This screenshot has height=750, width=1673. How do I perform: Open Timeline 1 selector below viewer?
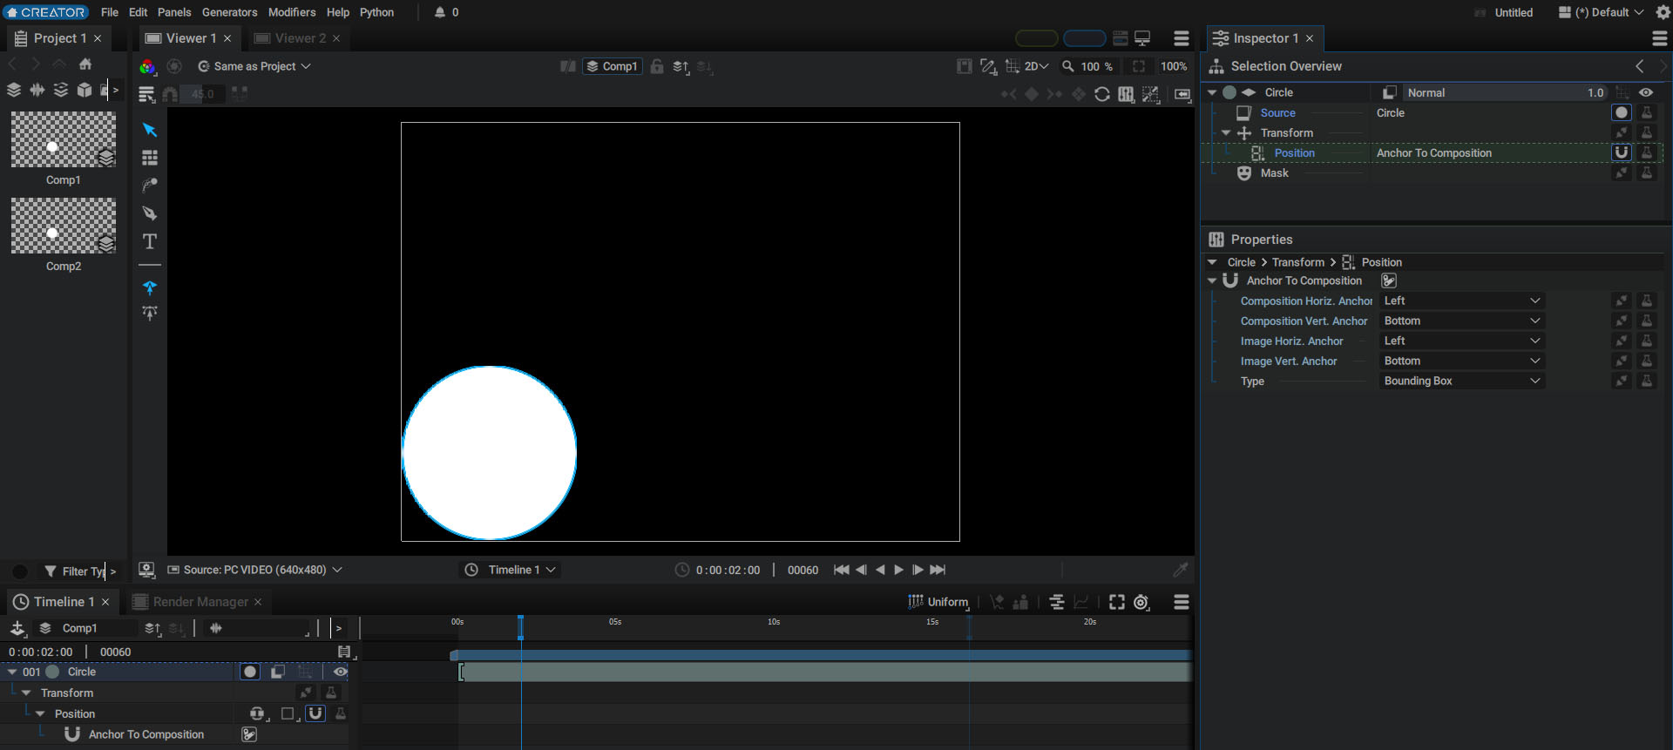(x=510, y=570)
